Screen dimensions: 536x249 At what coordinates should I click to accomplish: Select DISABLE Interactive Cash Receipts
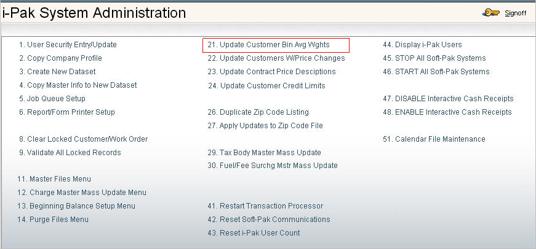point(448,99)
